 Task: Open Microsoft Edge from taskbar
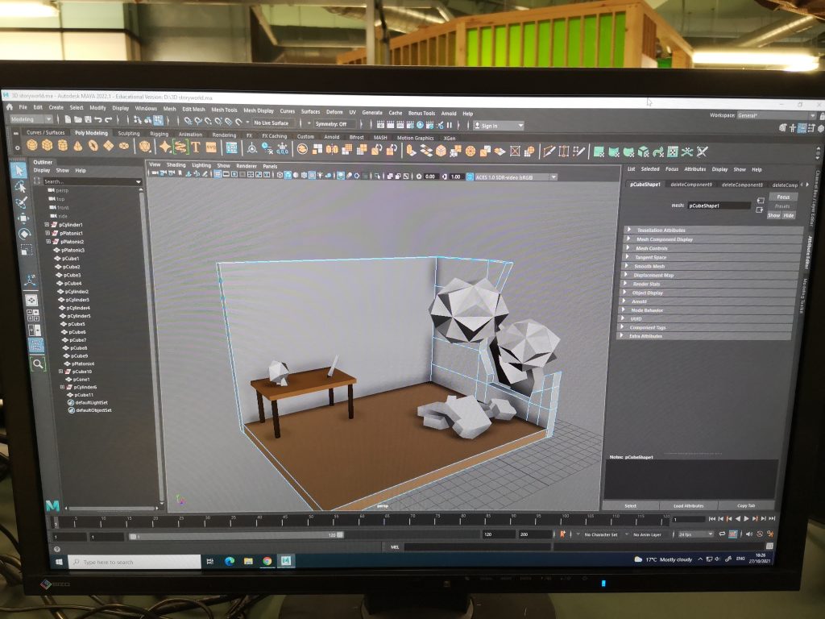pyautogui.click(x=230, y=561)
